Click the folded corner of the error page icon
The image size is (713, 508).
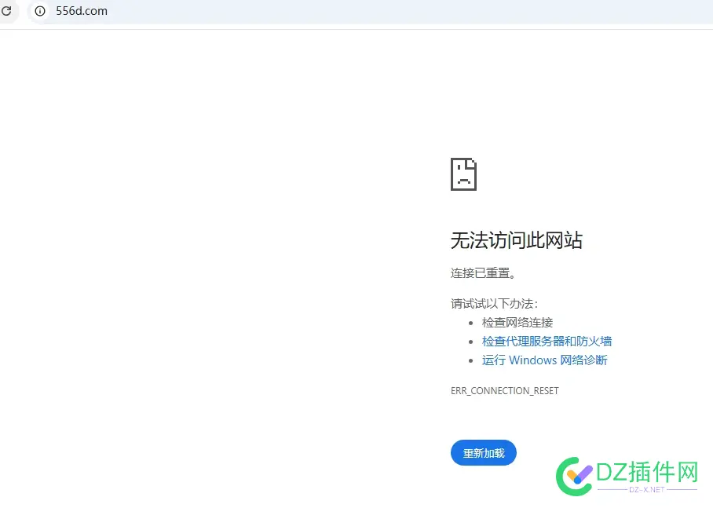pyautogui.click(x=472, y=163)
